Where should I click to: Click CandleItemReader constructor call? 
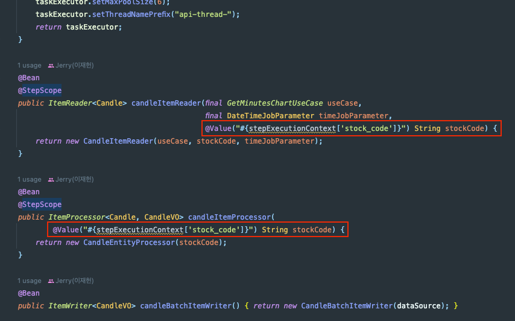coord(118,141)
